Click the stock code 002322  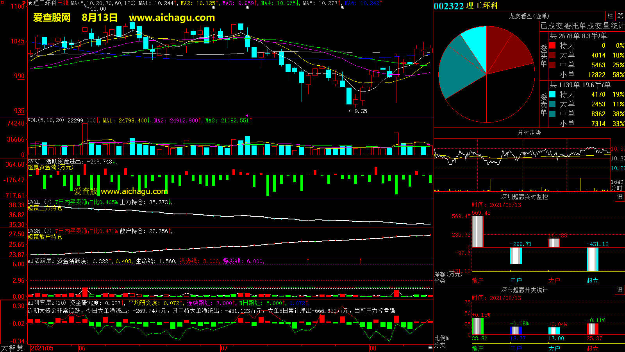[448, 6]
